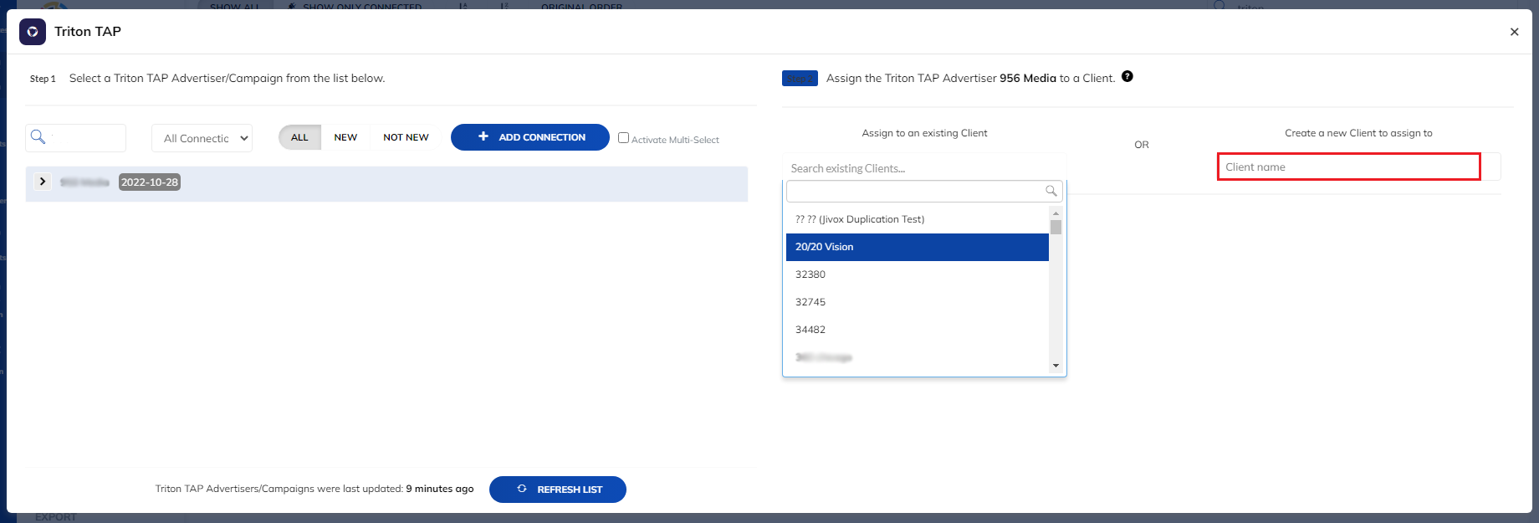The width and height of the screenshot is (1539, 523).
Task: Close the Triton TAP dialog
Action: (x=1514, y=32)
